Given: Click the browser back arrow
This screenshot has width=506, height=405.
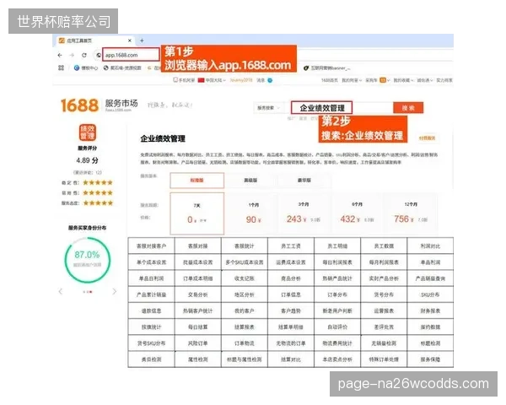Looking at the screenshot, I should pos(60,55).
